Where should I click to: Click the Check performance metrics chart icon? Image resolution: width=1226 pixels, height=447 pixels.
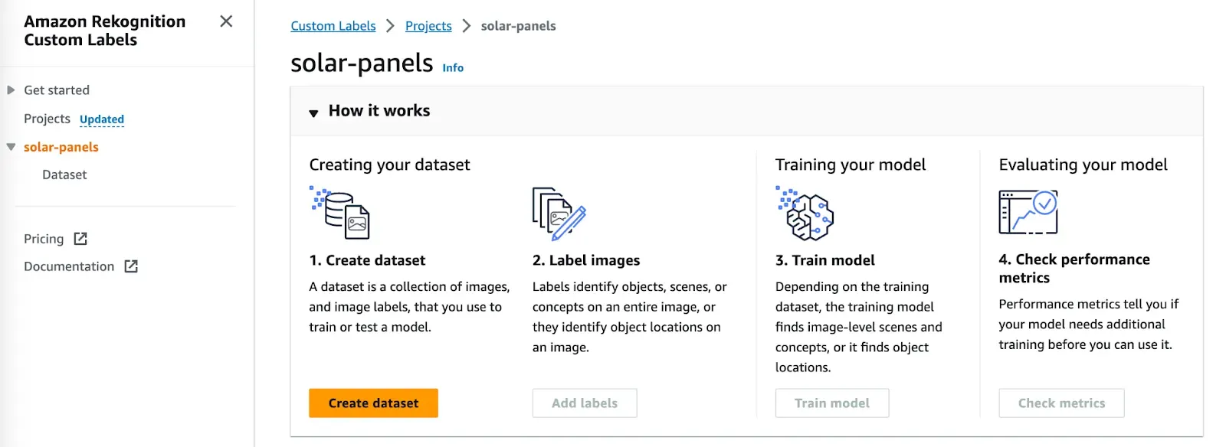point(1028,212)
